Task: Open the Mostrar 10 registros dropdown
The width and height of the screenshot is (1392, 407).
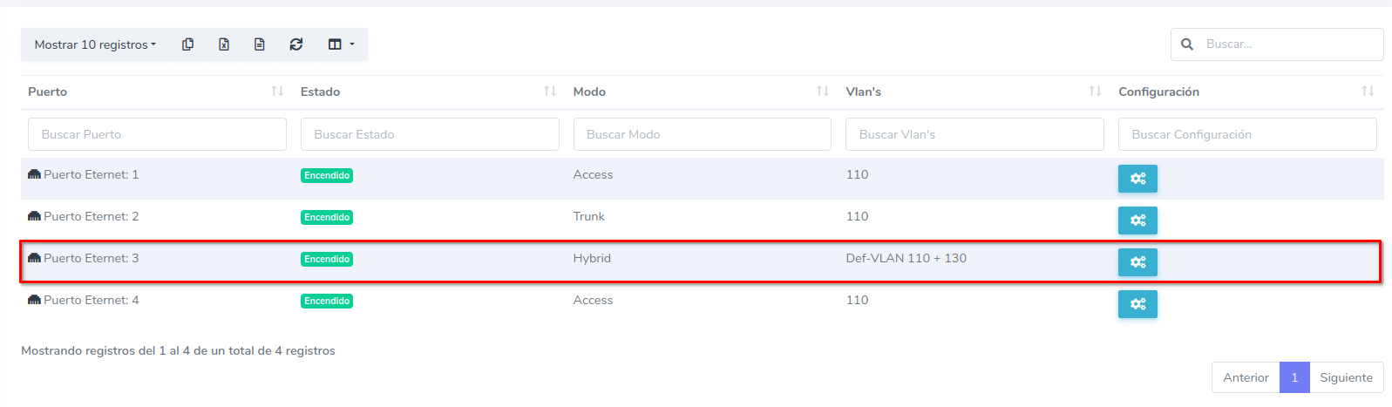Action: point(95,44)
